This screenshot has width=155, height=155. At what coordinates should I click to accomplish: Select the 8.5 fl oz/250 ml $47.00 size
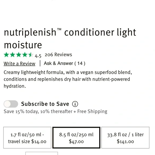click(x=76, y=138)
